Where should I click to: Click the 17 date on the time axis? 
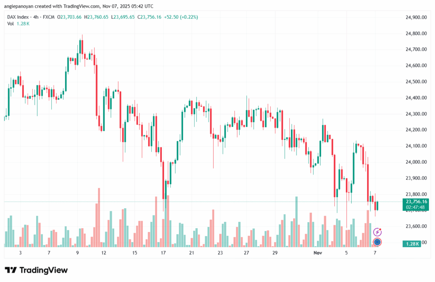(163, 253)
